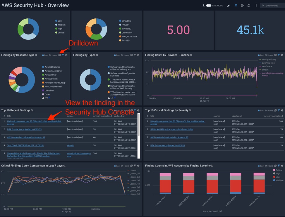Toggle the LIVE MODE switch
Viewport: 285px width, 217px height.
coord(209,6)
